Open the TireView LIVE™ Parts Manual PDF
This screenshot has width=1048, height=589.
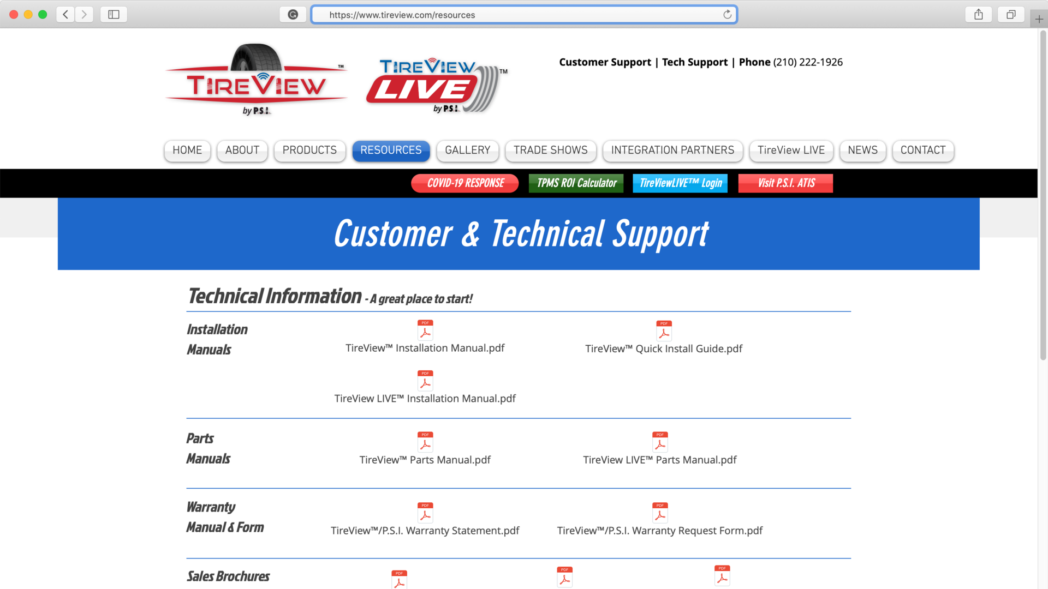coord(660,459)
